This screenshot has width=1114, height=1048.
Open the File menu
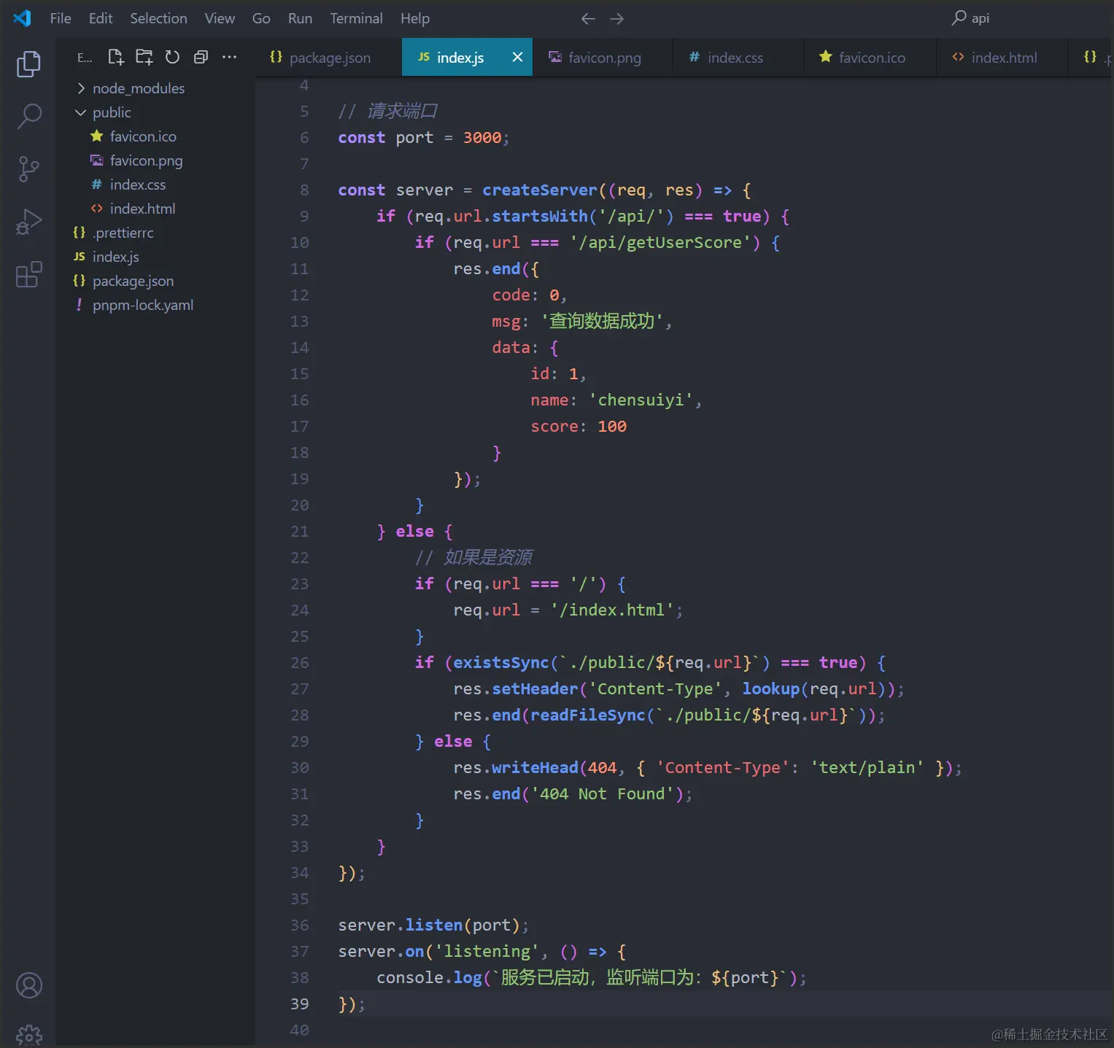61,18
